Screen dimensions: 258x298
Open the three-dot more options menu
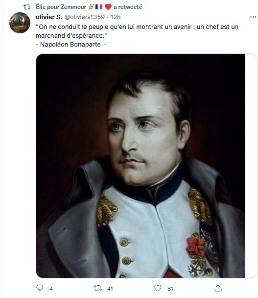click(x=253, y=17)
